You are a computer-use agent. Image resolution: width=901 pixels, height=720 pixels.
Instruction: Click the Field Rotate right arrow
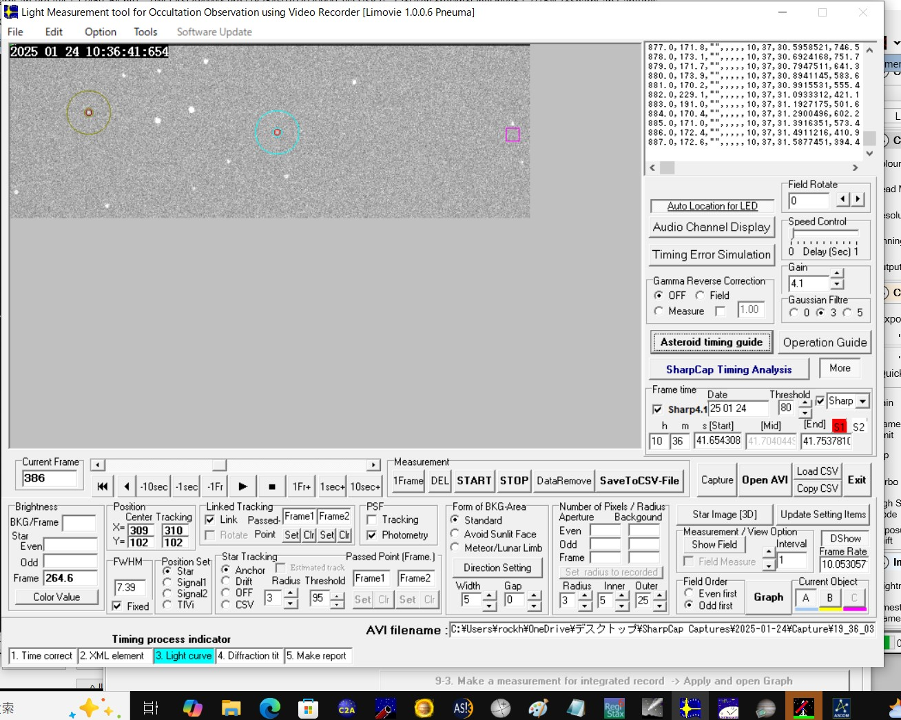[x=858, y=199]
